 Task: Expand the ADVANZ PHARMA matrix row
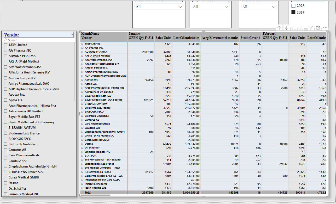(82, 52)
